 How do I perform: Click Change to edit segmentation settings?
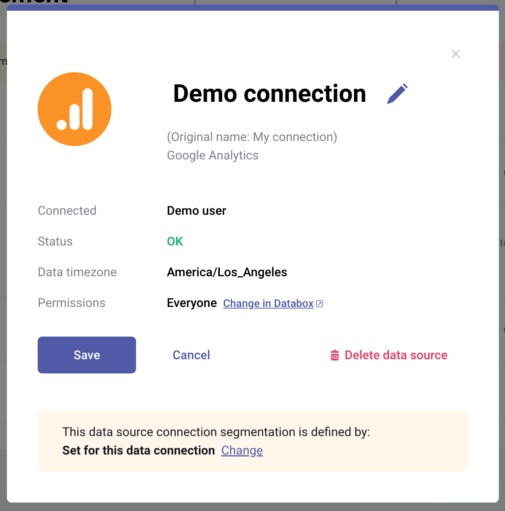pos(242,450)
